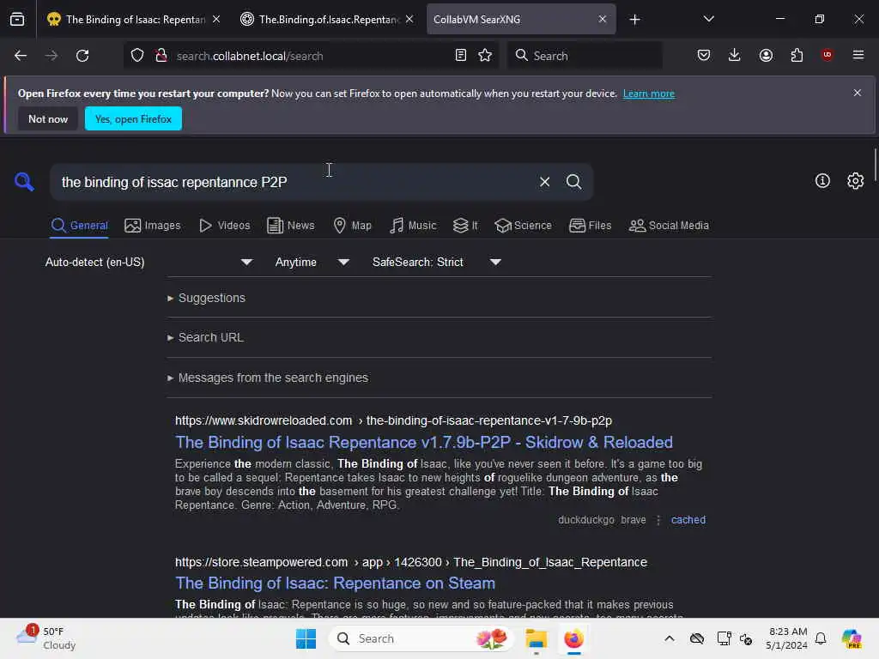The width and height of the screenshot is (879, 659).
Task: Toggle reader view icon in the address bar
Action: 461,56
